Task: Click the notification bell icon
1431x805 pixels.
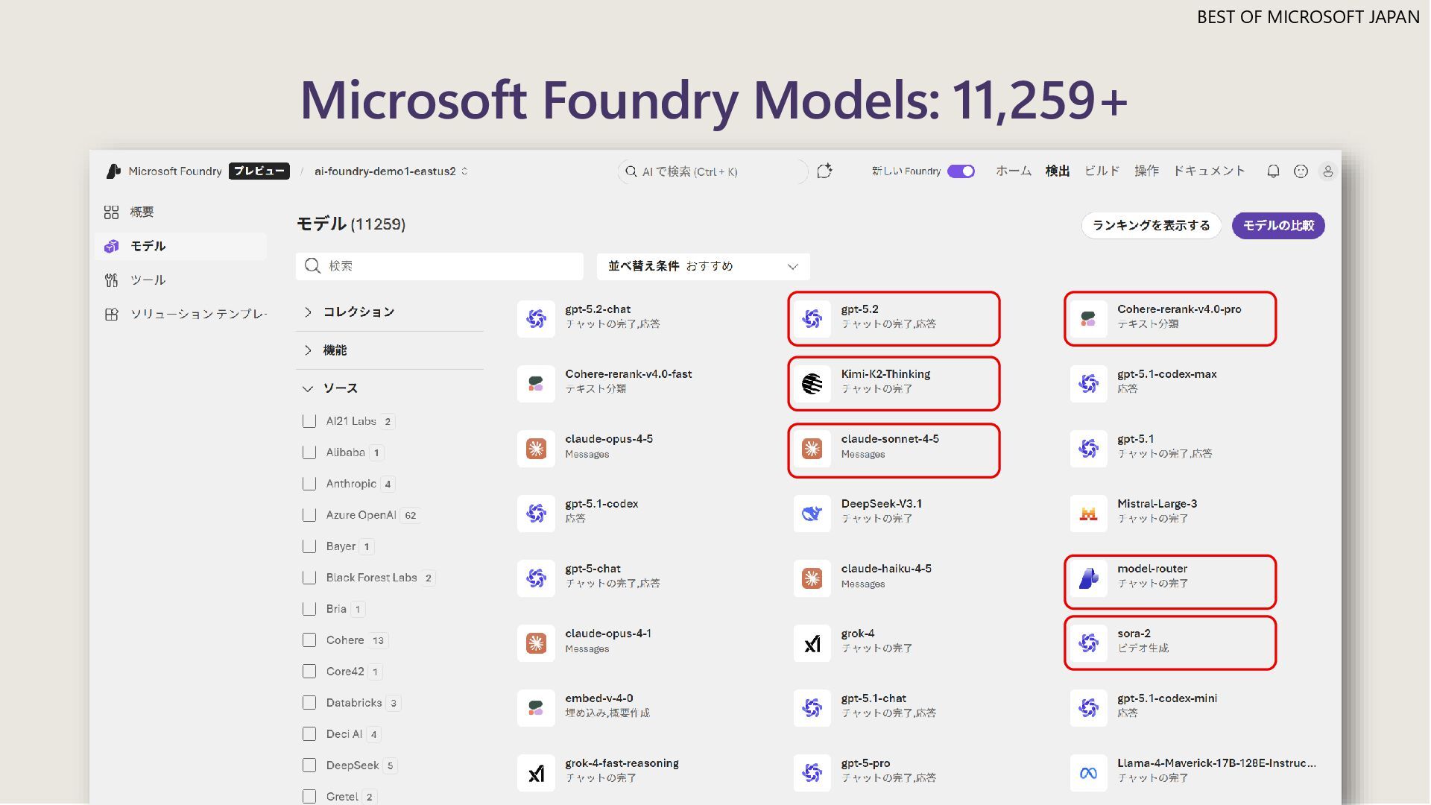Action: (x=1273, y=171)
